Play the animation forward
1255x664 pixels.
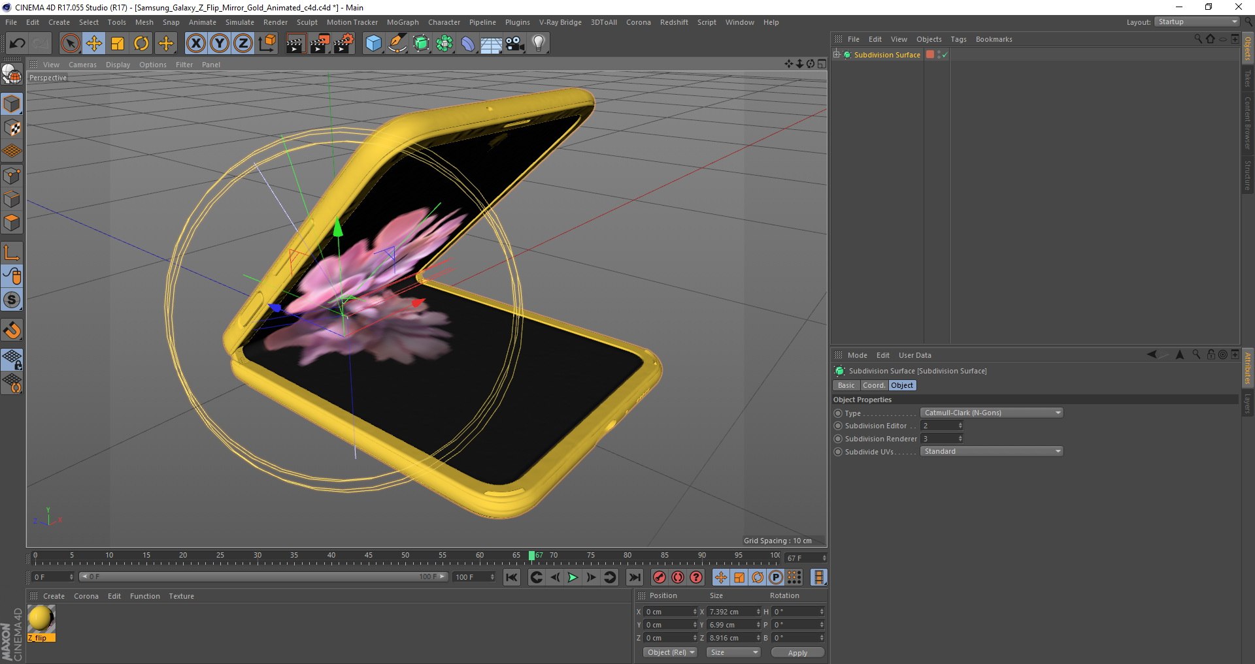pyautogui.click(x=573, y=577)
